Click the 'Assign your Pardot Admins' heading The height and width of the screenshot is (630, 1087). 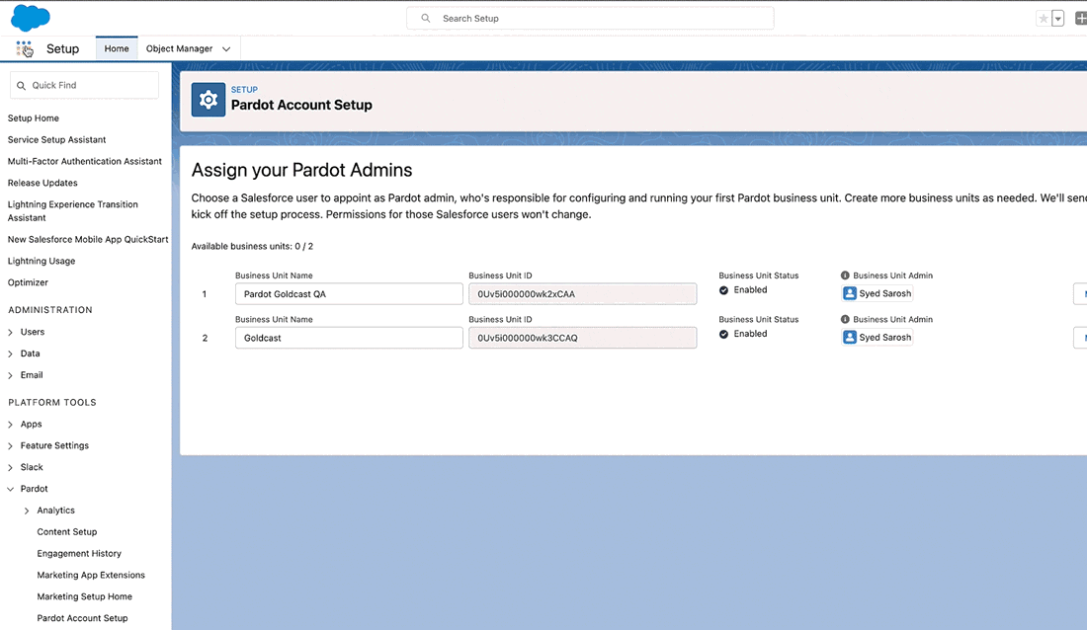[x=301, y=170]
